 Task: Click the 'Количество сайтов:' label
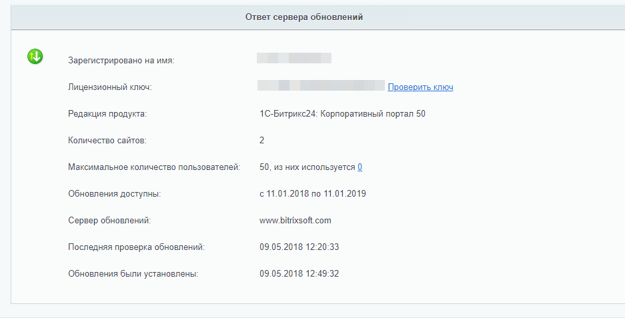(x=107, y=140)
